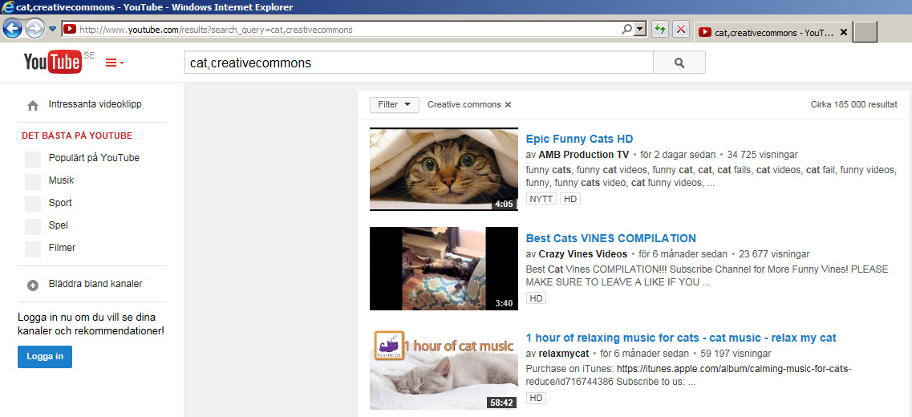The image size is (912, 417).
Task: Click the Sport channel icon placeholder
Action: 33,204
